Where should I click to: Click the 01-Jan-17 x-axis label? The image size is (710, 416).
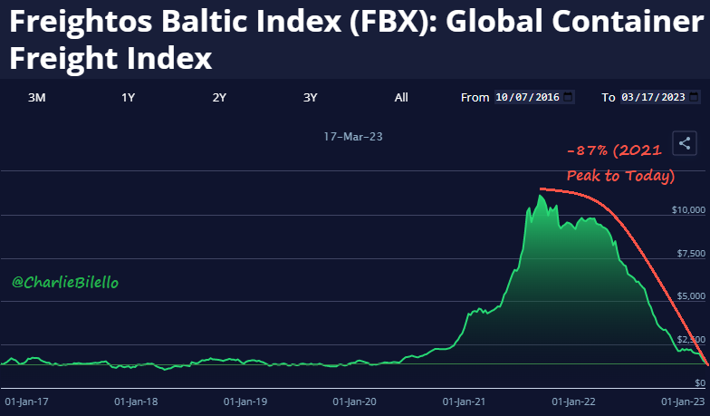click(x=26, y=401)
